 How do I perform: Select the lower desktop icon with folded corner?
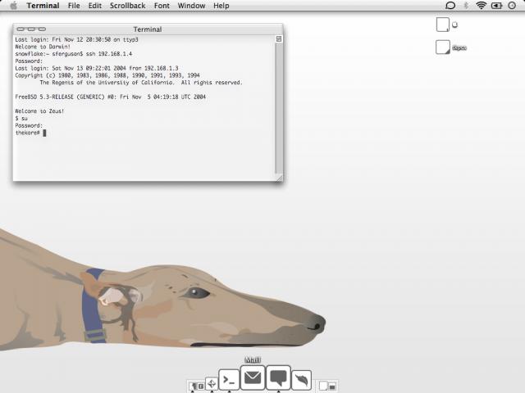pyautogui.click(x=443, y=47)
